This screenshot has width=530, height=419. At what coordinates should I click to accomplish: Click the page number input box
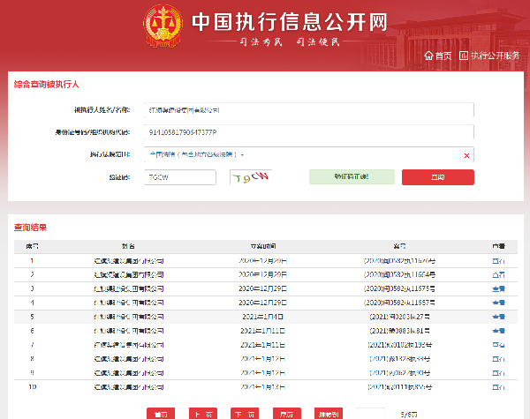(x=371, y=413)
